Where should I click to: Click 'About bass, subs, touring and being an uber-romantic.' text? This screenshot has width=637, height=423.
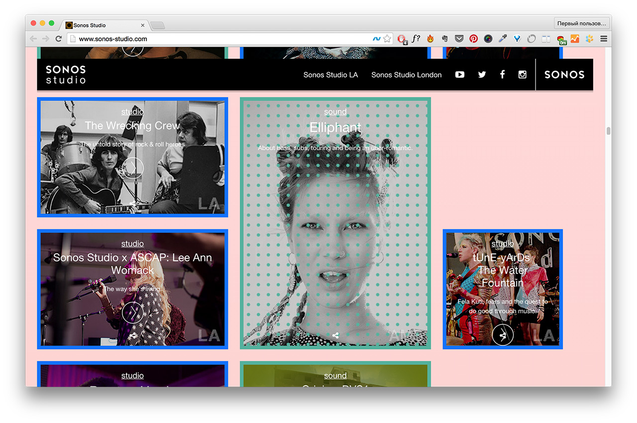tap(335, 148)
